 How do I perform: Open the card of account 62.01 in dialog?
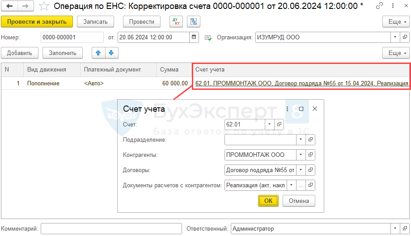click(x=279, y=124)
